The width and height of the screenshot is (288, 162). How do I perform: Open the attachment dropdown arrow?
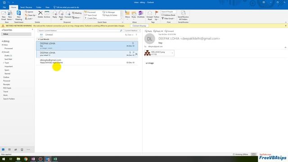coord(172,53)
